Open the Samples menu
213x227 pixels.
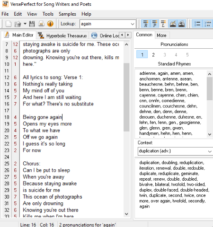click(67, 14)
